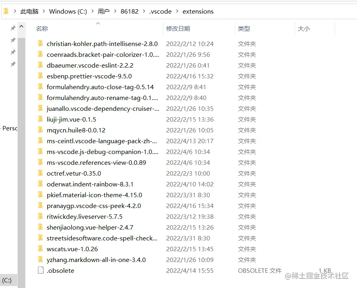Expand chevron after Windows (C:) breadcrumb

pyautogui.click(x=92, y=11)
